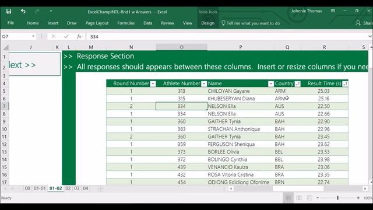This screenshot has width=373, height=210.
Task: Click the formula bar containing 334
Action: tap(227, 36)
